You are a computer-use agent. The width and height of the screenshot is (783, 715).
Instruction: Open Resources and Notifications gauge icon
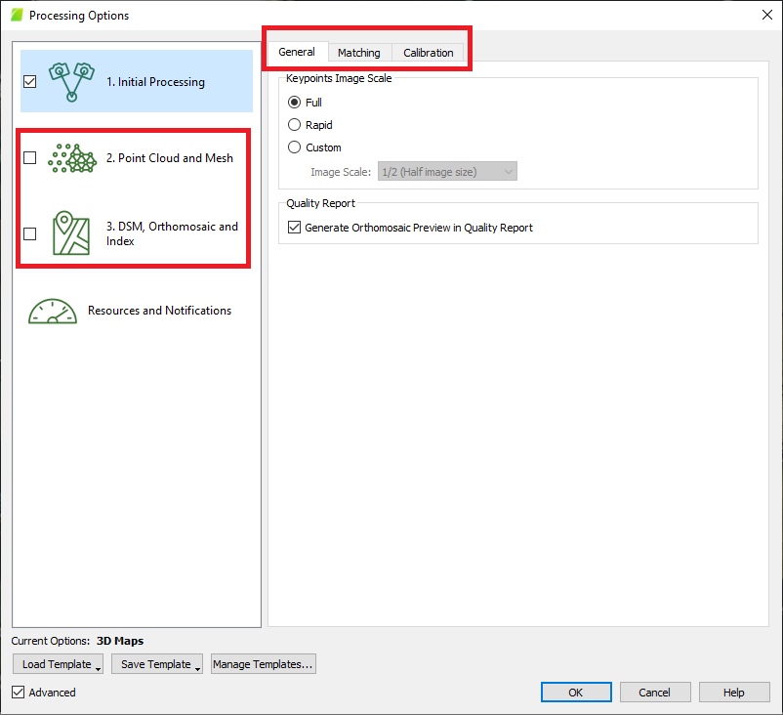(x=53, y=311)
